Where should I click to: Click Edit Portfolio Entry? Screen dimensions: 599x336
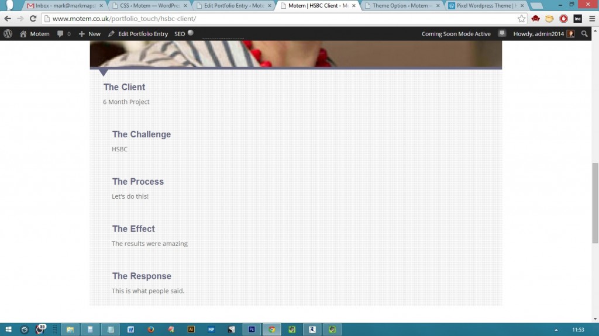click(138, 34)
